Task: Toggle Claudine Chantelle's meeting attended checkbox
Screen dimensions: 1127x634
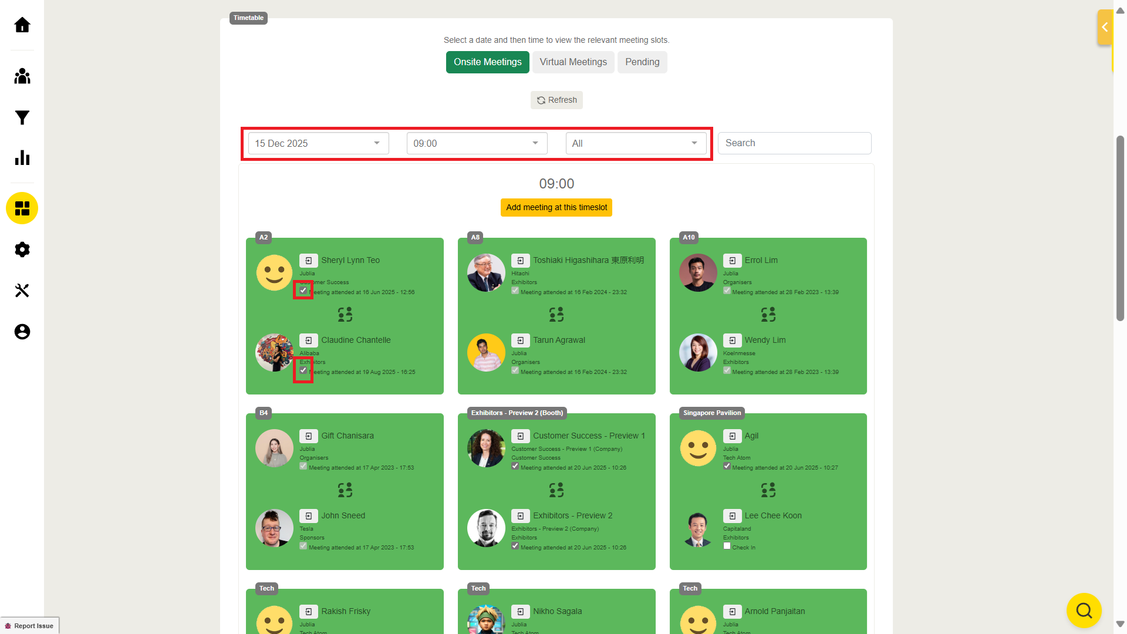Action: pyautogui.click(x=303, y=370)
